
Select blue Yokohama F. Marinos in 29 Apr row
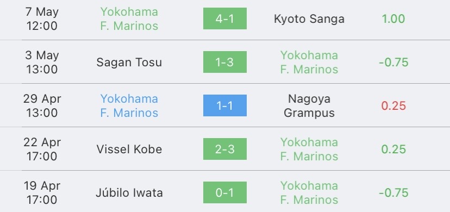point(129,106)
